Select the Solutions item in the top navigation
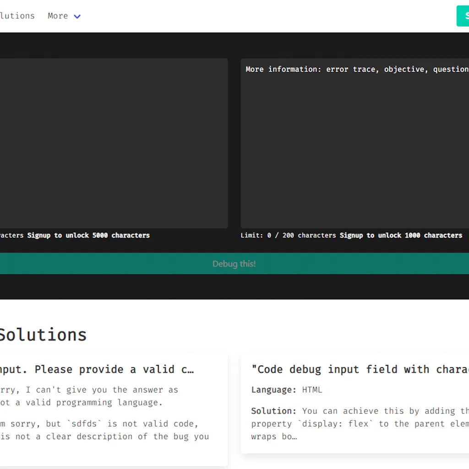This screenshot has height=469, width=469. [x=17, y=16]
